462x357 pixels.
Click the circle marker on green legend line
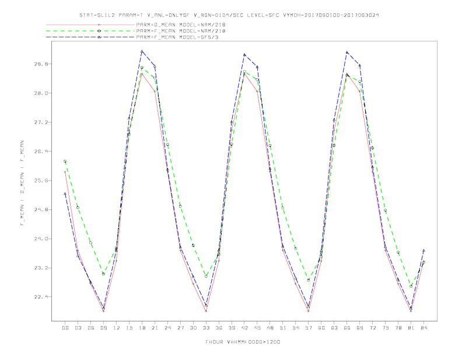pyautogui.click(x=99, y=31)
